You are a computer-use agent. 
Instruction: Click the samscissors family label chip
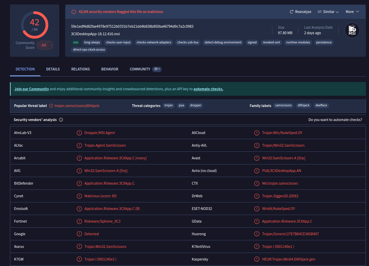tap(284, 106)
